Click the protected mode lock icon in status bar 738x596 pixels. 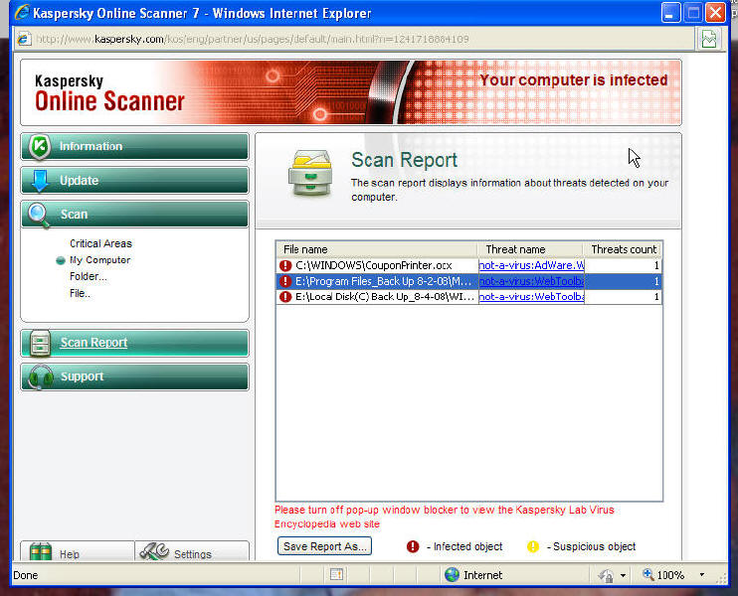(x=607, y=575)
